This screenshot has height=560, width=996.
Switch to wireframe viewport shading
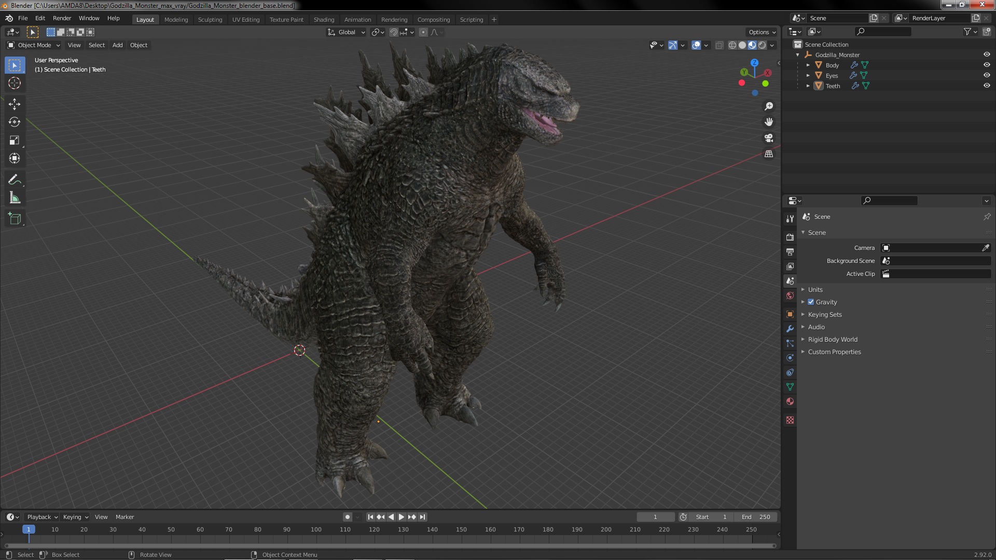(732, 45)
